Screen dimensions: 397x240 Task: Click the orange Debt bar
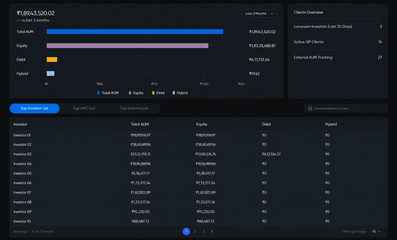(52, 60)
